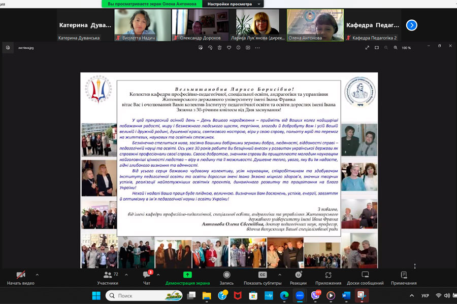Select Виолетта Надич video thumbnail
457x304 pixels.
coord(143,25)
